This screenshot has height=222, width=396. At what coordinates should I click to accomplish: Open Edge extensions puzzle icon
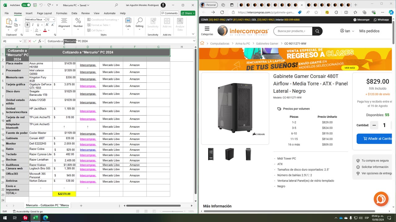pyautogui.click(x=336, y=12)
